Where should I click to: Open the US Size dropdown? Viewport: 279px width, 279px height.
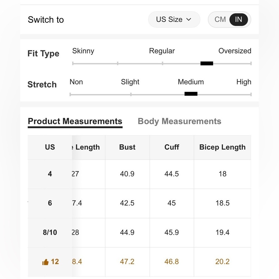coord(174,20)
